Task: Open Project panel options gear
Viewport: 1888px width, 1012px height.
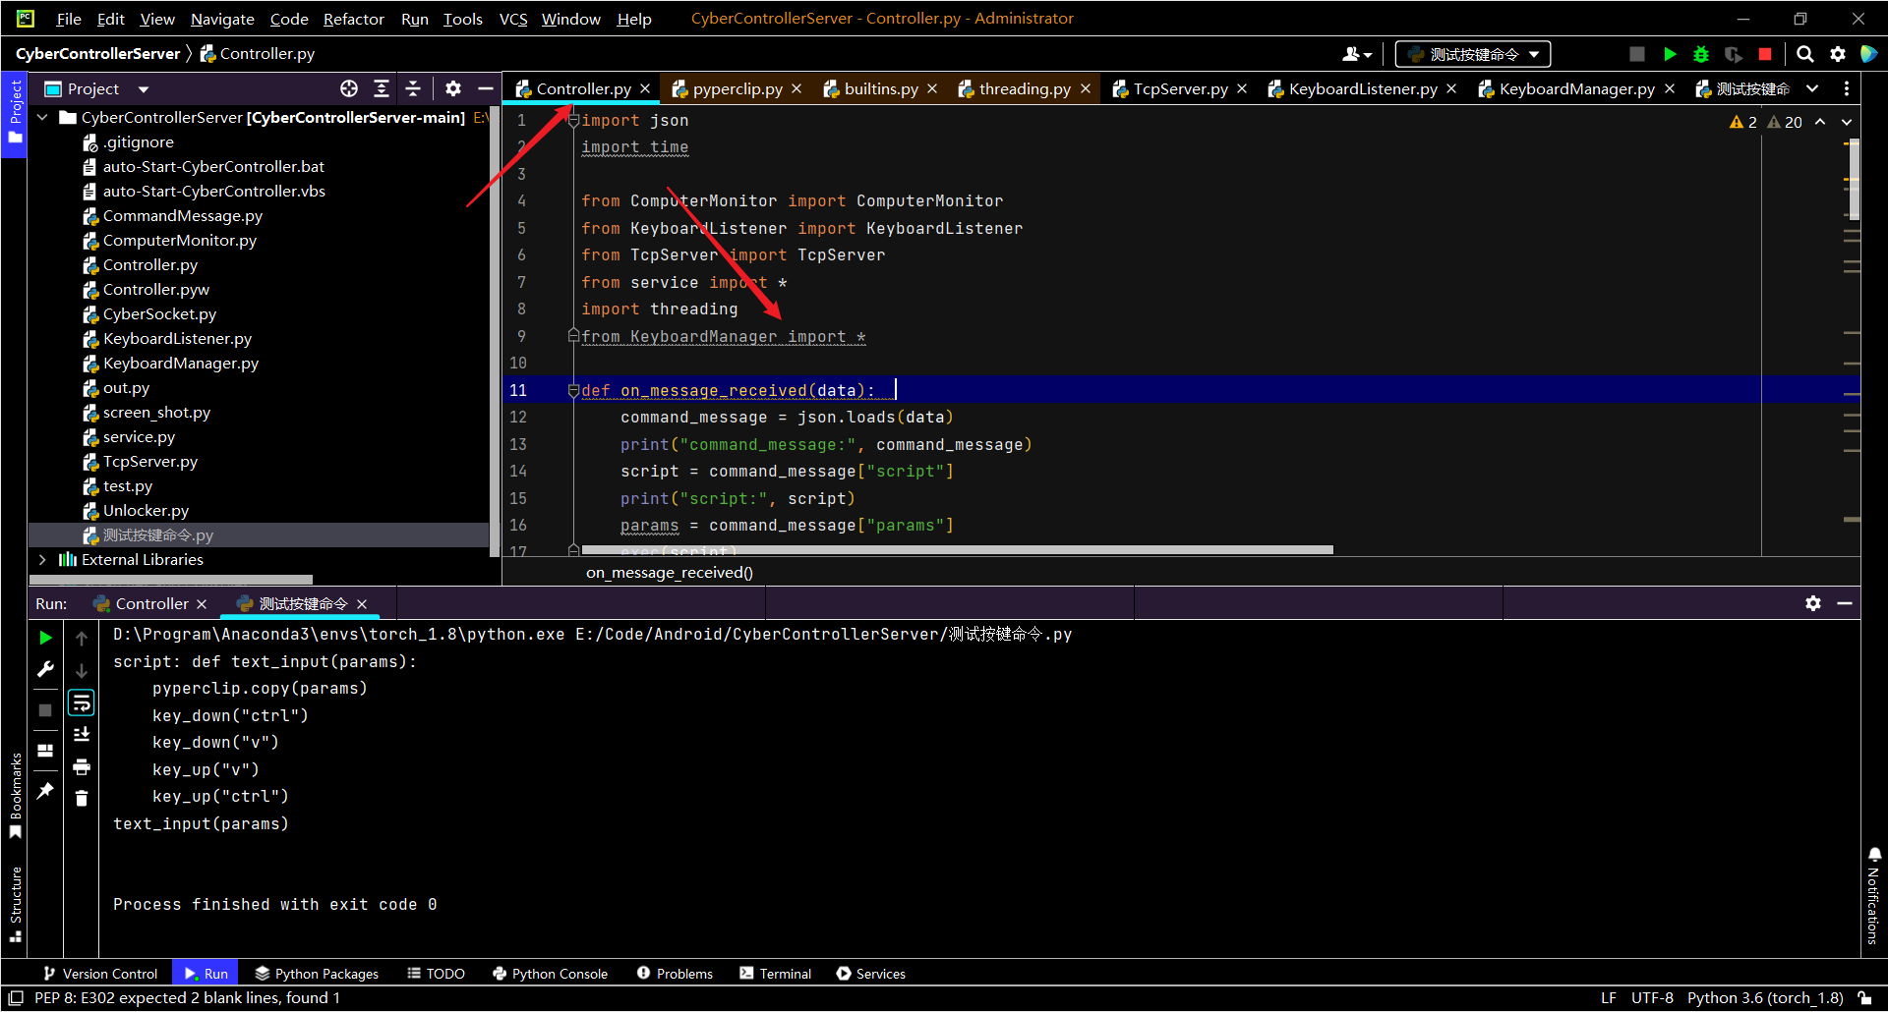Action: tap(452, 88)
